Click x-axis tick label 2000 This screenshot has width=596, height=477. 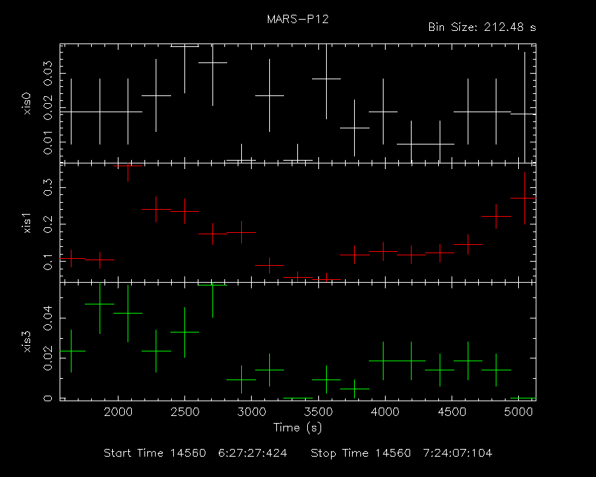[118, 412]
